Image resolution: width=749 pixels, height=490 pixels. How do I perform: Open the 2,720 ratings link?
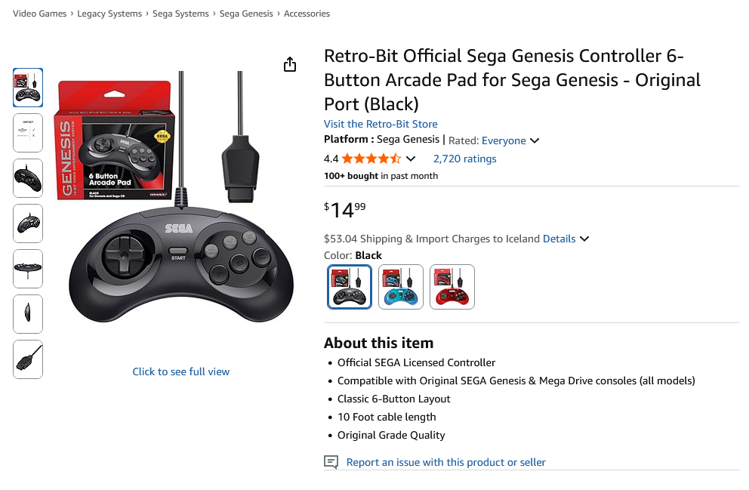point(464,159)
